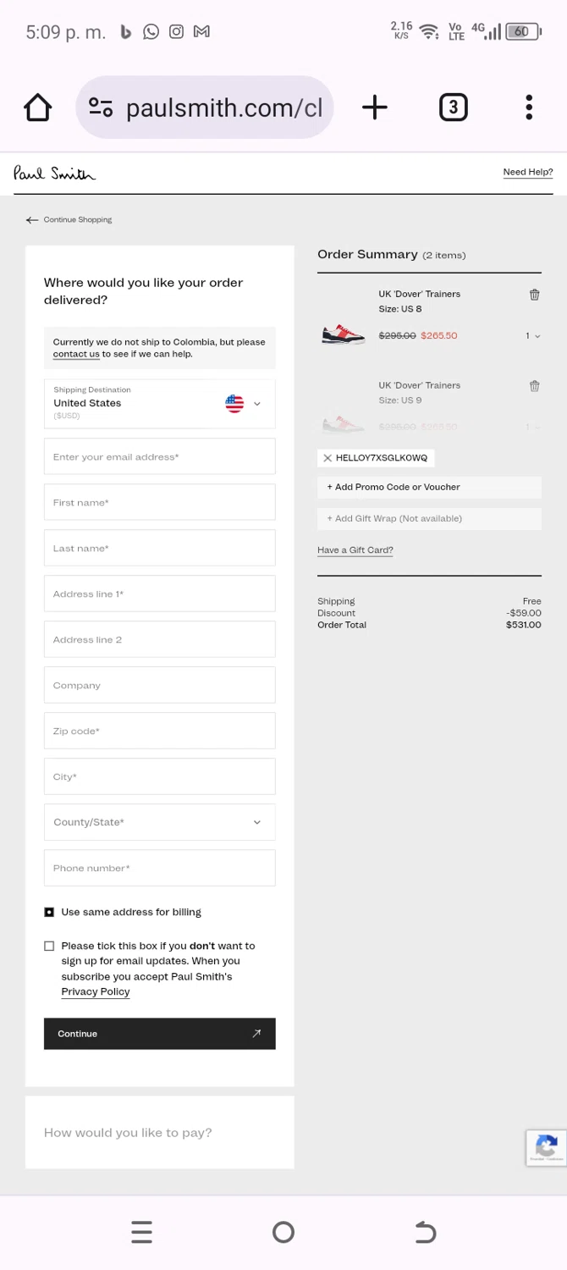Tap the browser home icon
This screenshot has height=1270, width=567.
pos(38,108)
